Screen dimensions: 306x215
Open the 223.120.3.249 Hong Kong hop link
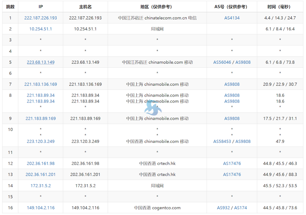[41, 141]
